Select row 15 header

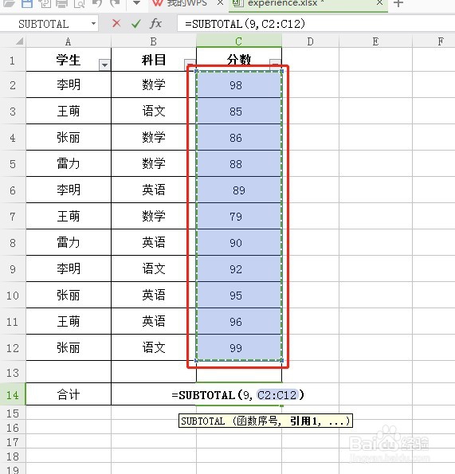(13, 413)
